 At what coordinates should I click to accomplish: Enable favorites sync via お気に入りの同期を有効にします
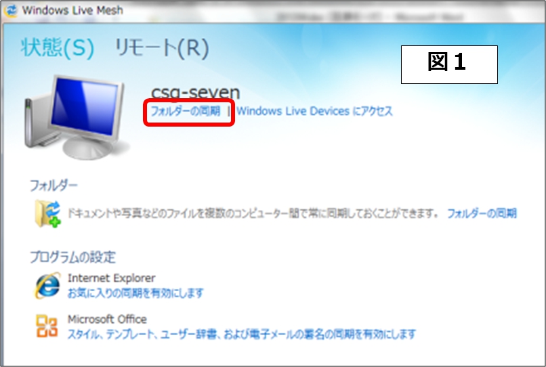coord(135,293)
